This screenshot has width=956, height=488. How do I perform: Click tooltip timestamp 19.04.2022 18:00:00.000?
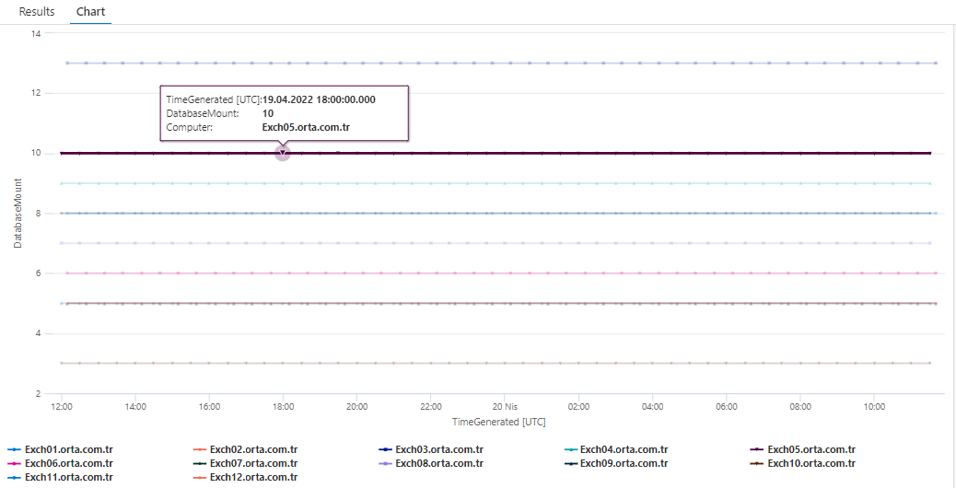point(319,99)
